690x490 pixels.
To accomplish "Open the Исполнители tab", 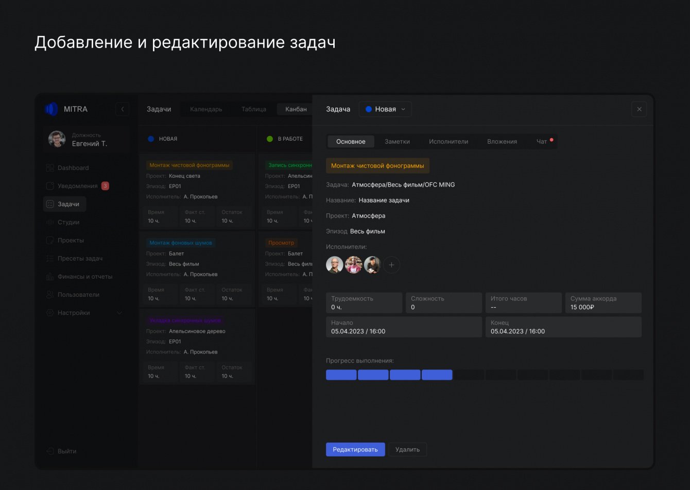I will tap(449, 142).
